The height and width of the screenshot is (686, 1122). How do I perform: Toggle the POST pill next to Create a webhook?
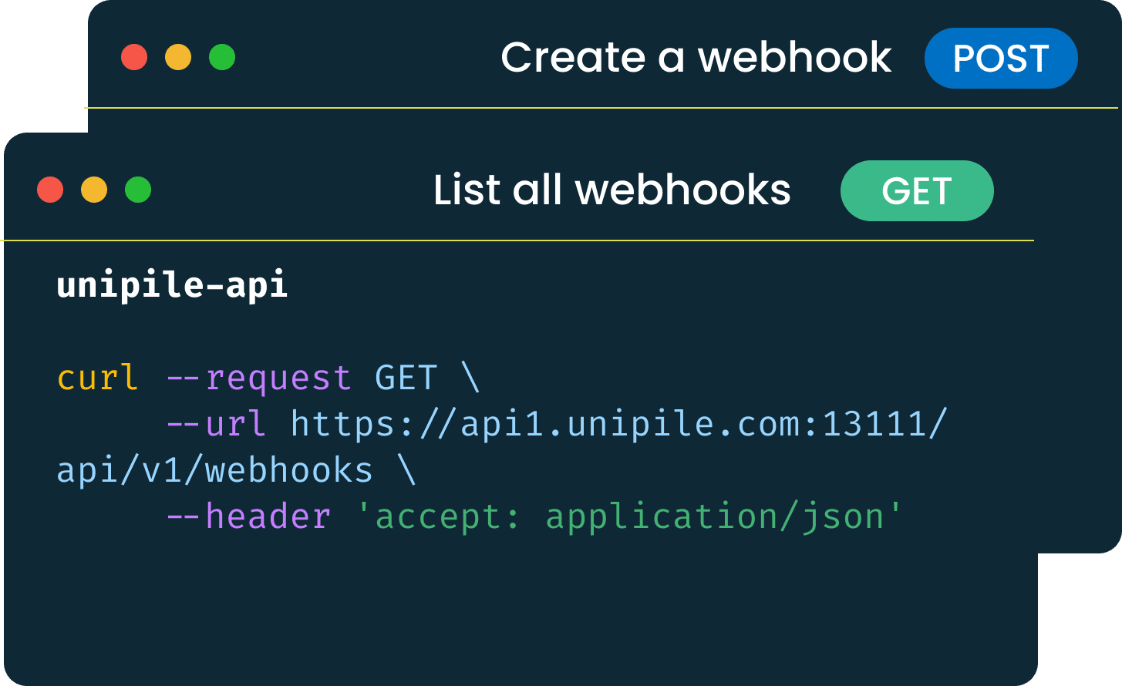pyautogui.click(x=1001, y=58)
